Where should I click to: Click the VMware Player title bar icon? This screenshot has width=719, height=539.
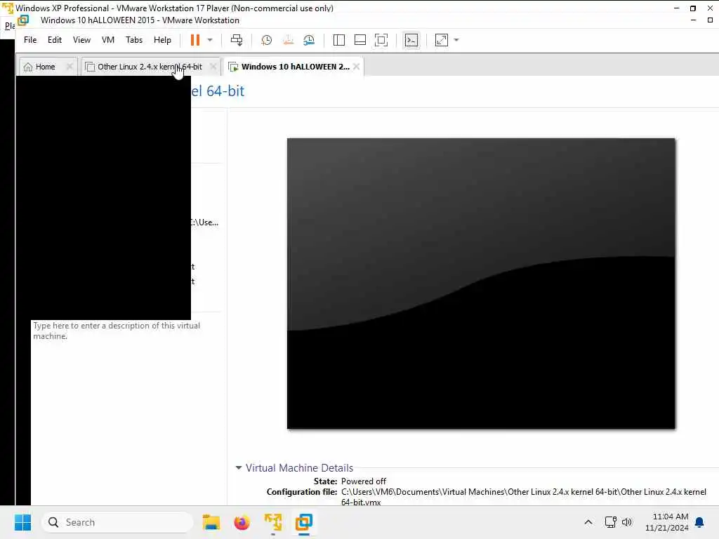(x=8, y=8)
